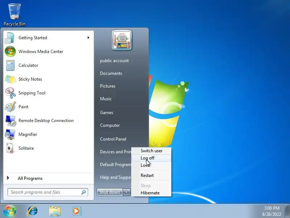
Task: Select Restart in power menu
Action: click(x=152, y=175)
